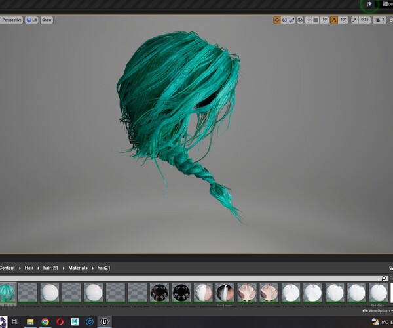The width and height of the screenshot is (393, 328).
Task: Open rotation snap 10° dropdown
Action: pyautogui.click(x=343, y=20)
